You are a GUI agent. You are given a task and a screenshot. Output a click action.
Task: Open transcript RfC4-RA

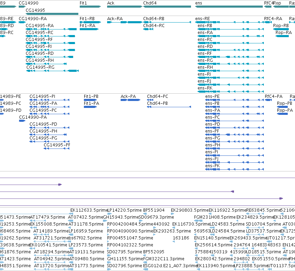273,19
